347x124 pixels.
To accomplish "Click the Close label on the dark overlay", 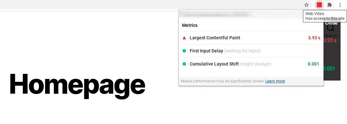I will pyautogui.click(x=331, y=23).
